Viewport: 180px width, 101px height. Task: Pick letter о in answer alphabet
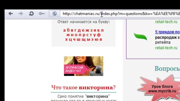pos(76,35)
